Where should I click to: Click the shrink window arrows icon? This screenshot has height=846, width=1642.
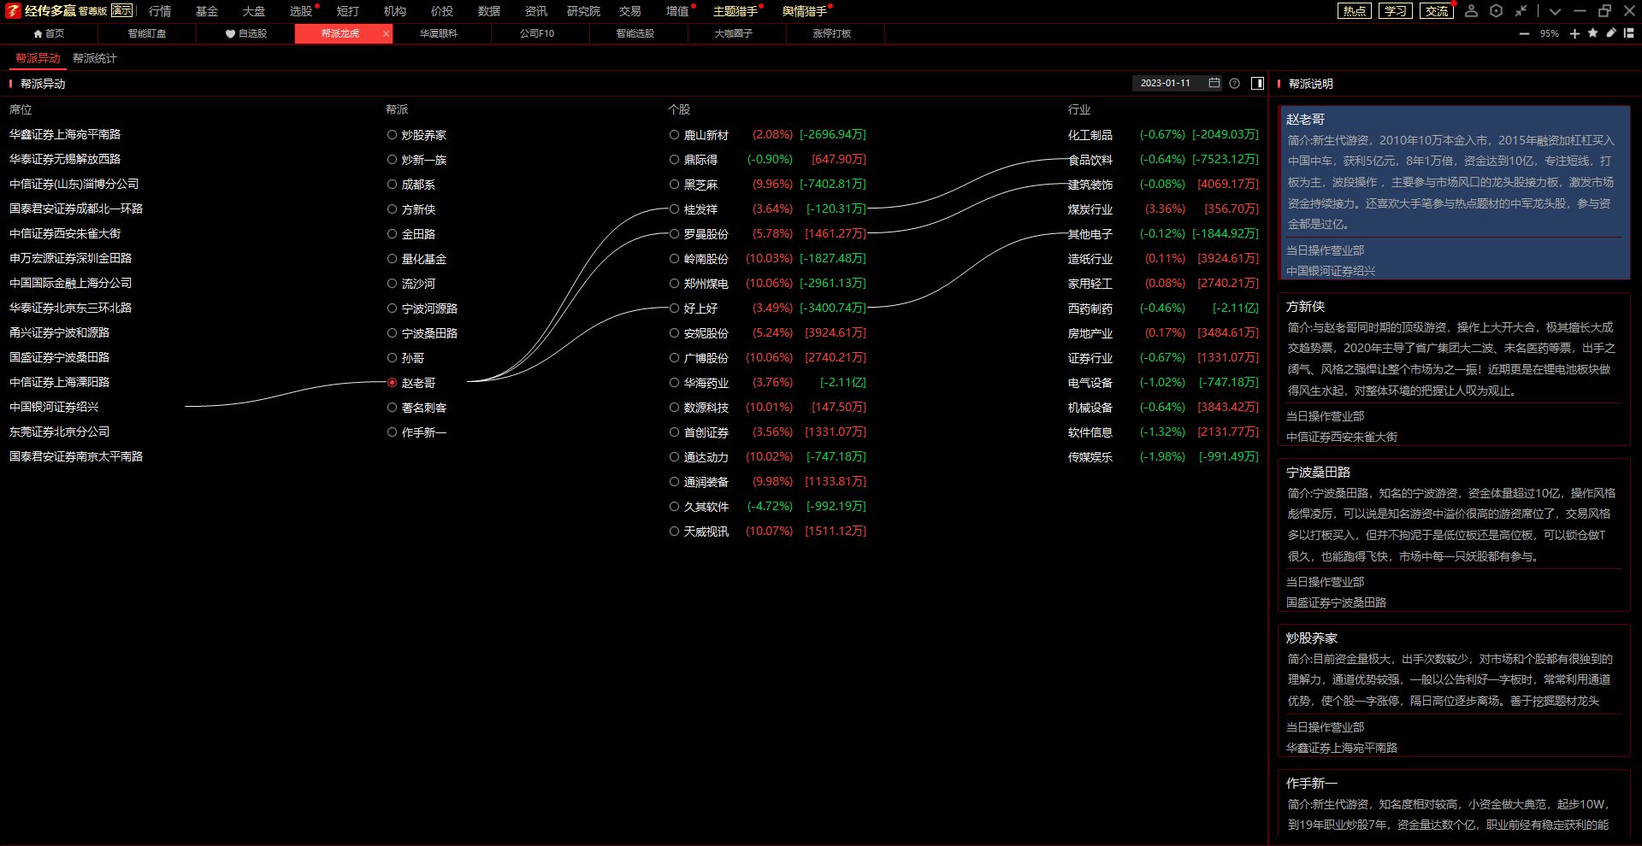pyautogui.click(x=1521, y=11)
